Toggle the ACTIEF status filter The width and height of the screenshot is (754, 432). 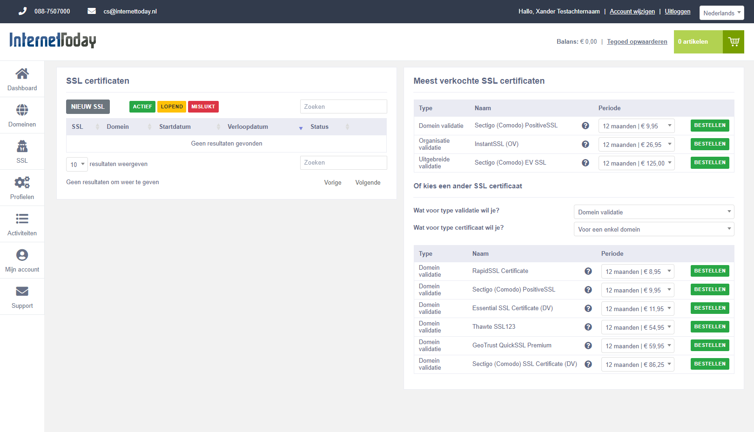click(x=142, y=106)
